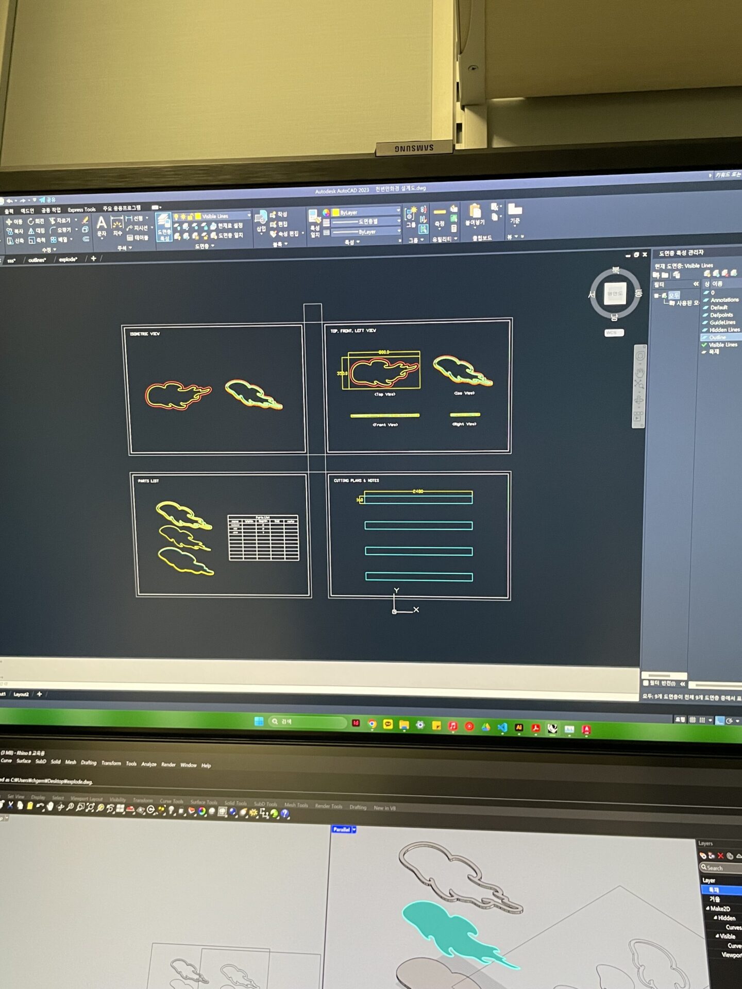This screenshot has height=989, width=742.
Task: Click the Measure (측정) utility icon
Action: [x=440, y=216]
